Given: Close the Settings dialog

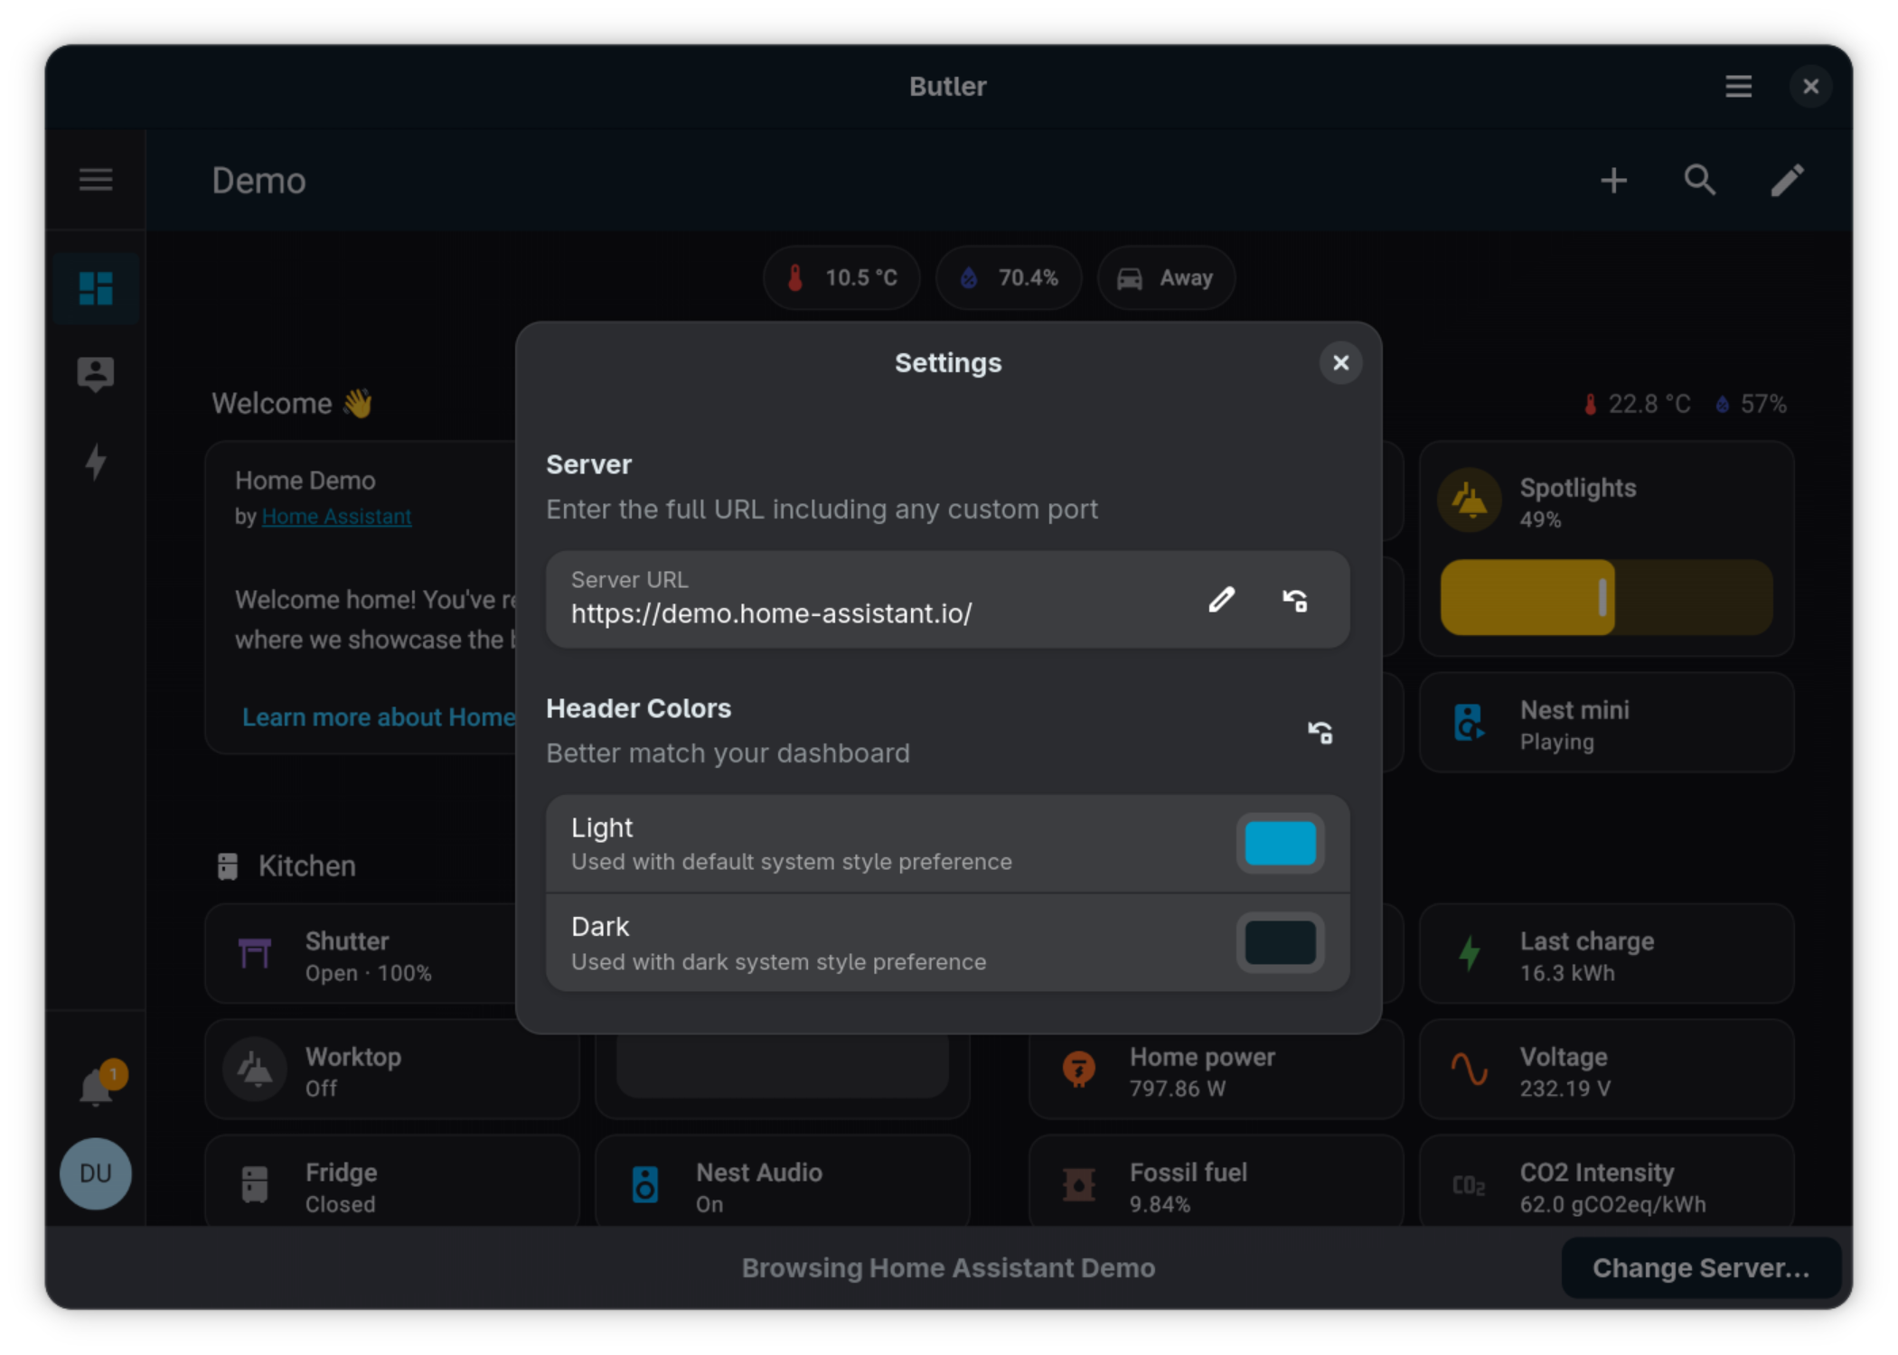Looking at the screenshot, I should (x=1340, y=363).
